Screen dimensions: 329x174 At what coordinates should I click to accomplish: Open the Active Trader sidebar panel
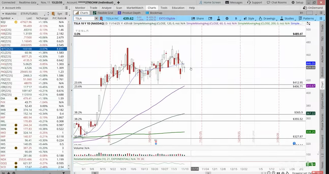(x=322, y=54)
